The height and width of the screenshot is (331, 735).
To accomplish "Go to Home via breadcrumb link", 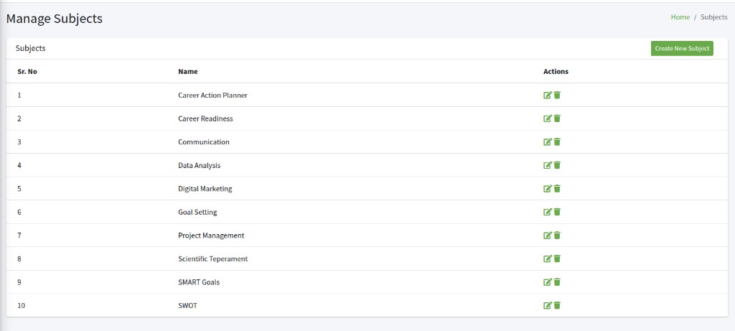I will (680, 17).
